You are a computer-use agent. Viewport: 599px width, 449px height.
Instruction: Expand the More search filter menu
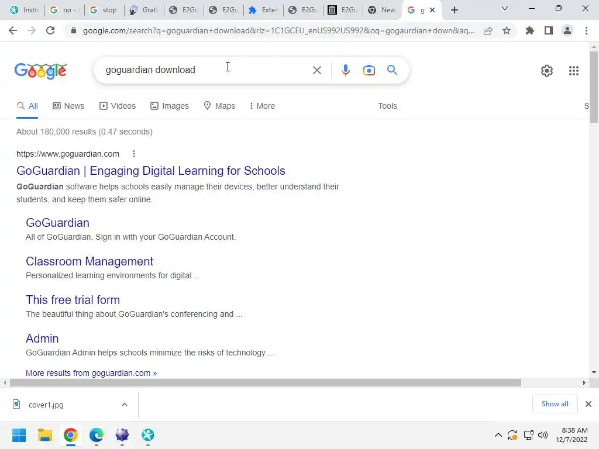coord(262,106)
